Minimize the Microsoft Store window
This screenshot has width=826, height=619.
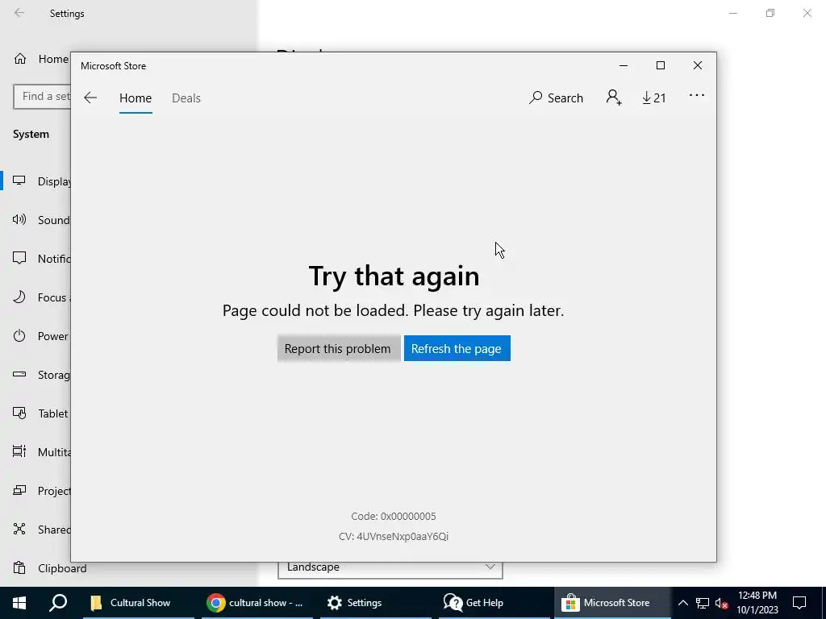[624, 66]
